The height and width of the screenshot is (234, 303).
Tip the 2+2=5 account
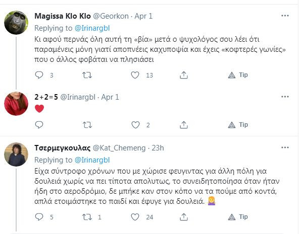[x=238, y=124]
